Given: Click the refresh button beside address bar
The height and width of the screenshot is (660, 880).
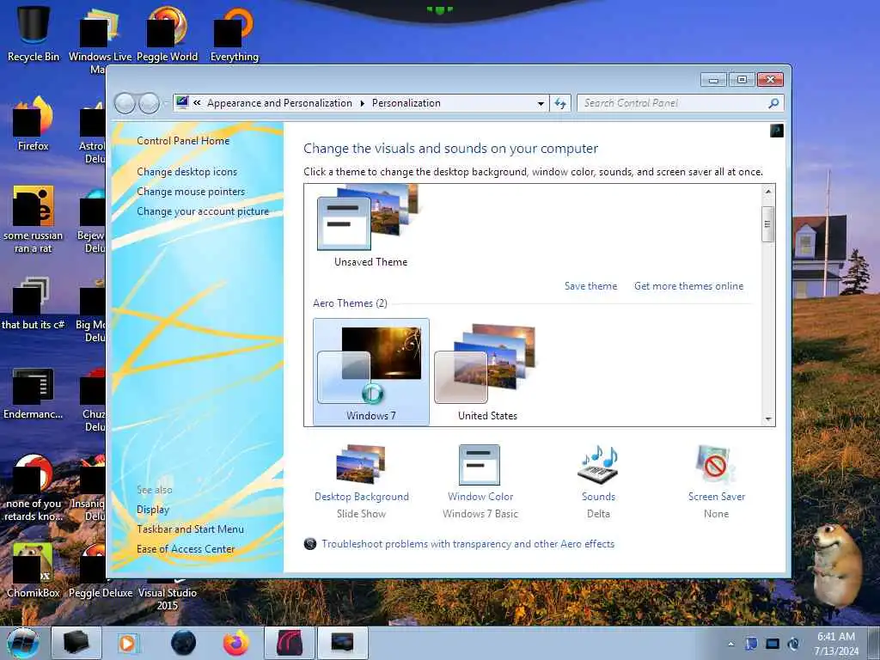Looking at the screenshot, I should pyautogui.click(x=560, y=103).
